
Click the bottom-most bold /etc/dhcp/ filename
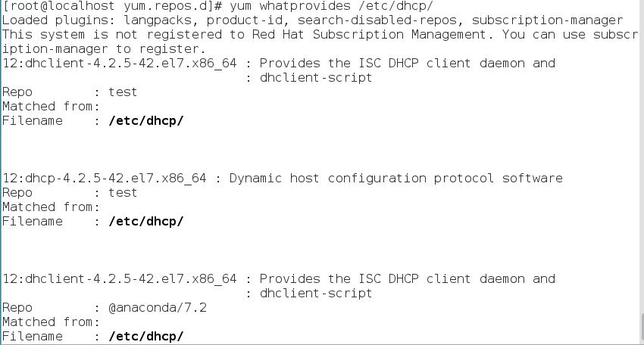[146, 336]
